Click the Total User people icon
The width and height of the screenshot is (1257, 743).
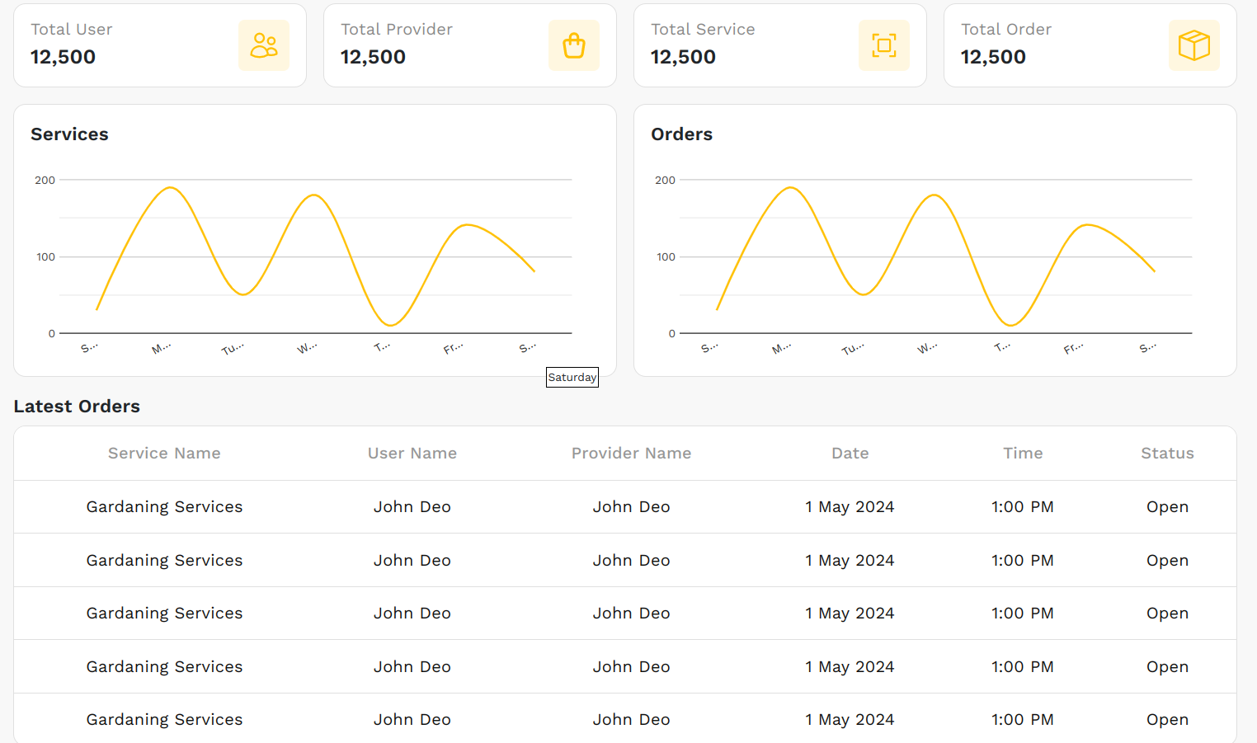(264, 45)
